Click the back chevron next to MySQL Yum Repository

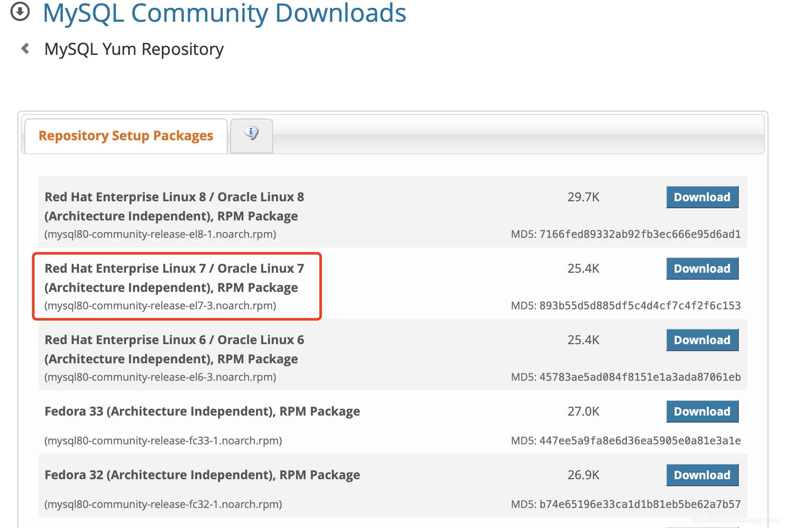click(25, 48)
